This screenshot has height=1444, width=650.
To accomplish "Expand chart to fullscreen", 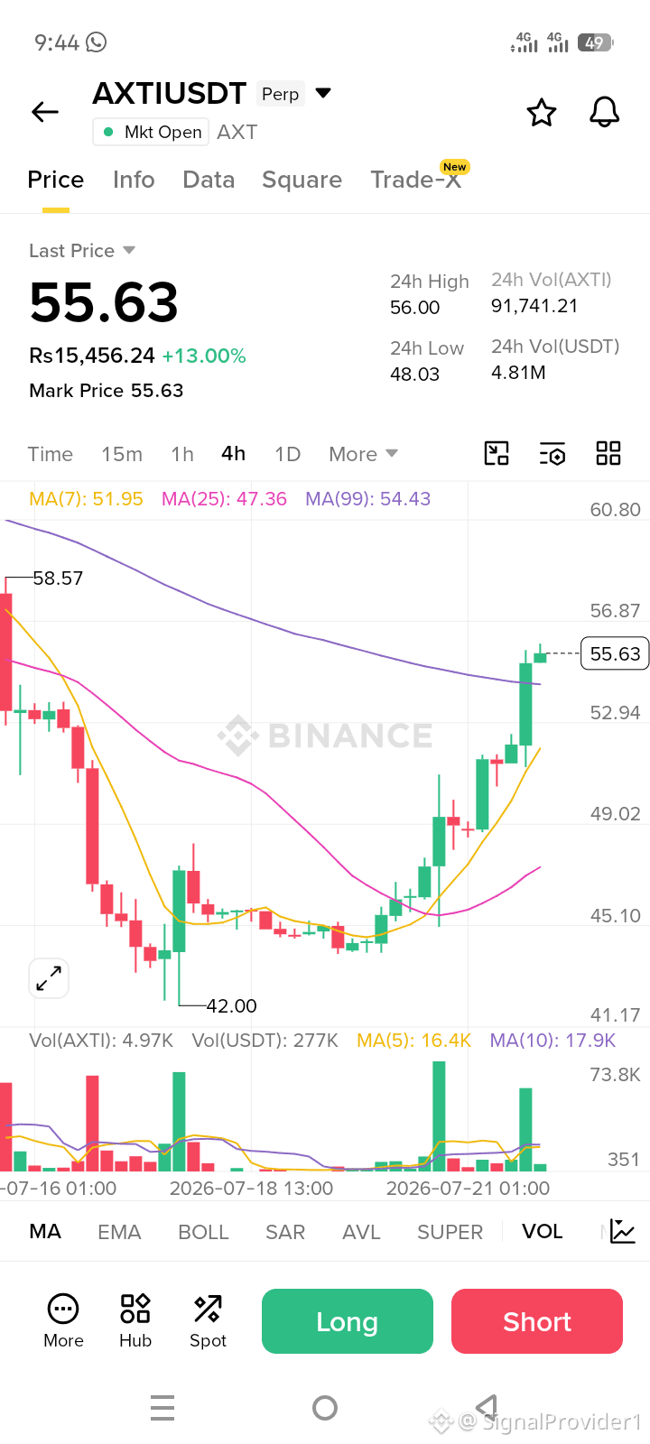I will 49,978.
